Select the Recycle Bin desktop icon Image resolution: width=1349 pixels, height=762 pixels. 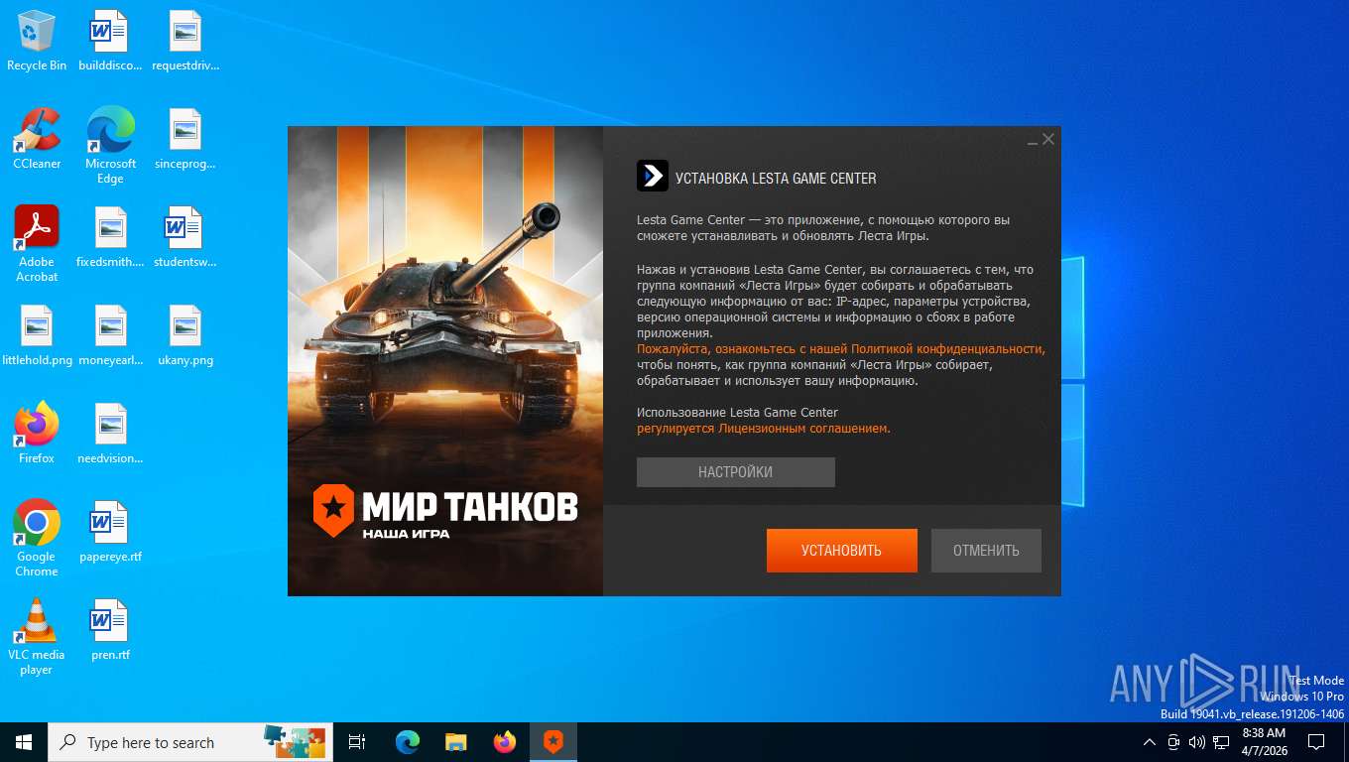click(x=37, y=42)
